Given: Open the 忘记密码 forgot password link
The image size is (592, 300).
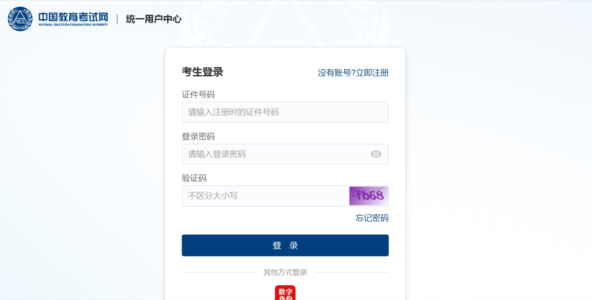Looking at the screenshot, I should [372, 218].
